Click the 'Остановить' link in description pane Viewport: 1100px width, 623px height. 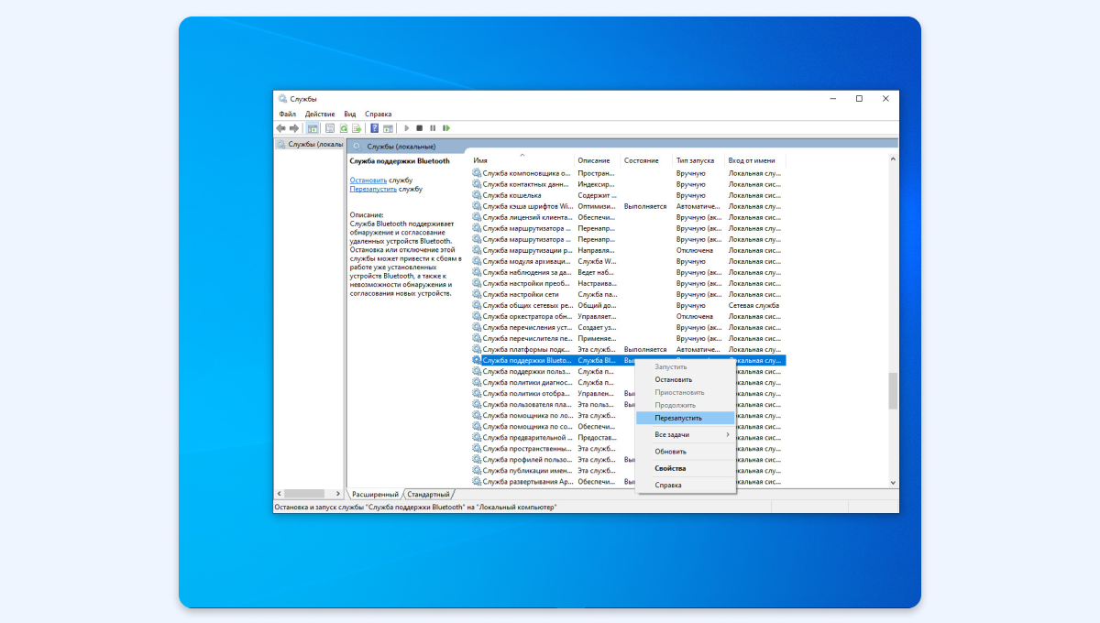pyautogui.click(x=368, y=180)
